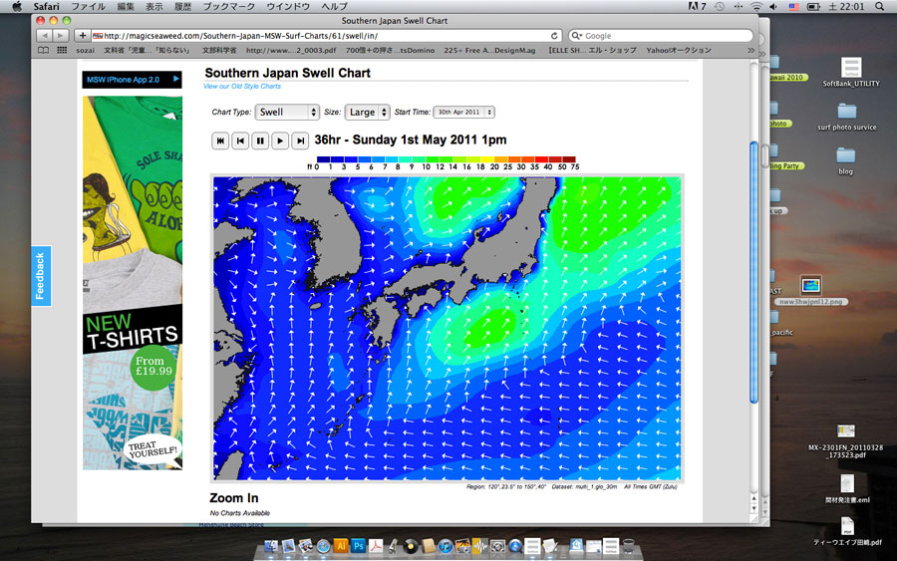Open iPhoto from the Dock
The height and width of the screenshot is (561, 897).
pyautogui.click(x=462, y=546)
